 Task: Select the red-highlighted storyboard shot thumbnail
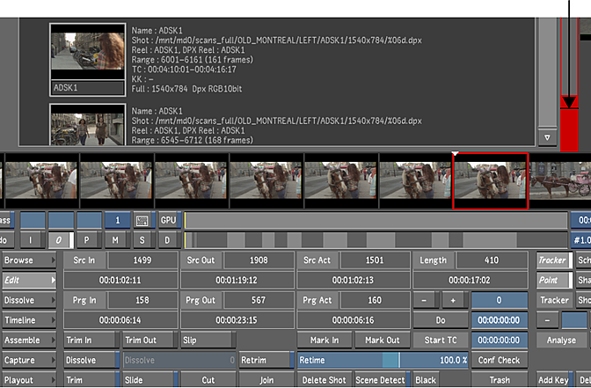(x=491, y=181)
